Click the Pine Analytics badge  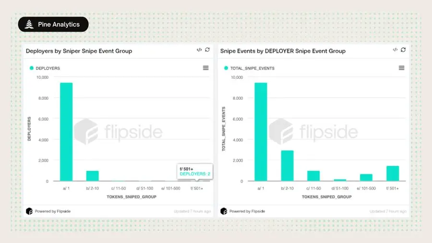(53, 24)
